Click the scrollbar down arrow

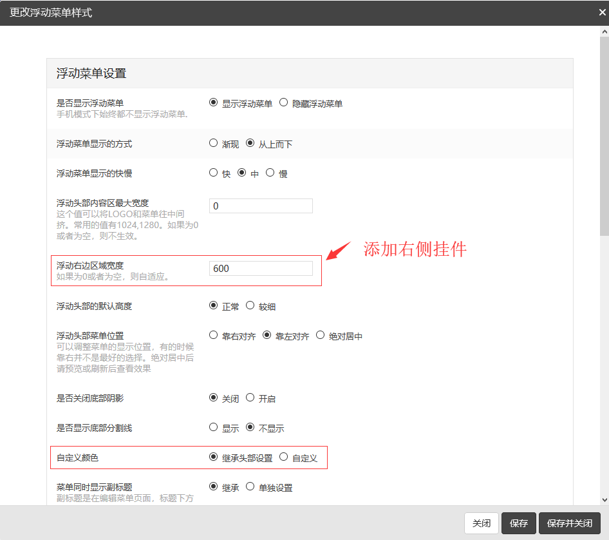point(604,500)
